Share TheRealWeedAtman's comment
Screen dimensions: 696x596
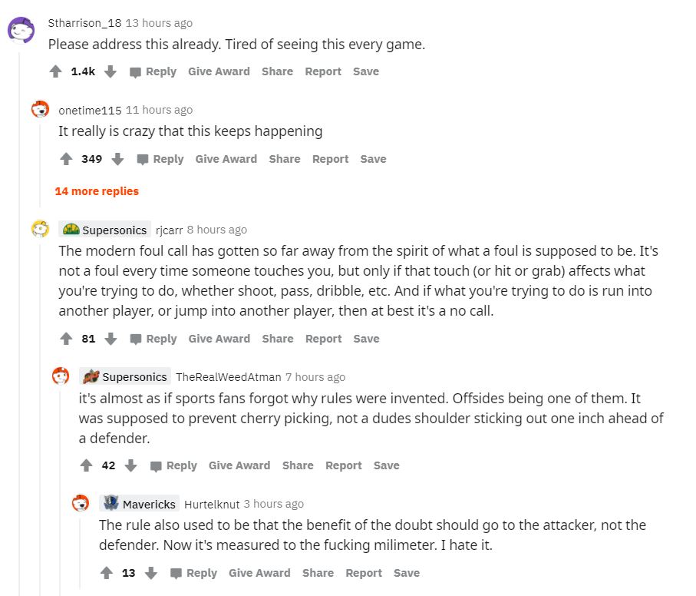click(x=297, y=465)
